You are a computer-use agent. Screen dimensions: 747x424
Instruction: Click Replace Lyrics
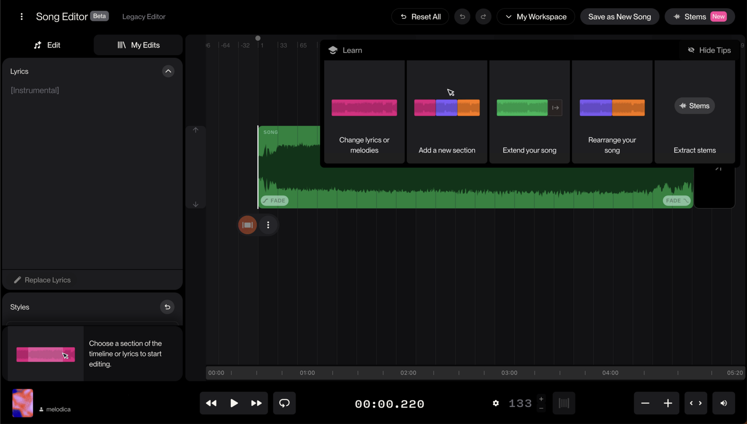(x=42, y=280)
